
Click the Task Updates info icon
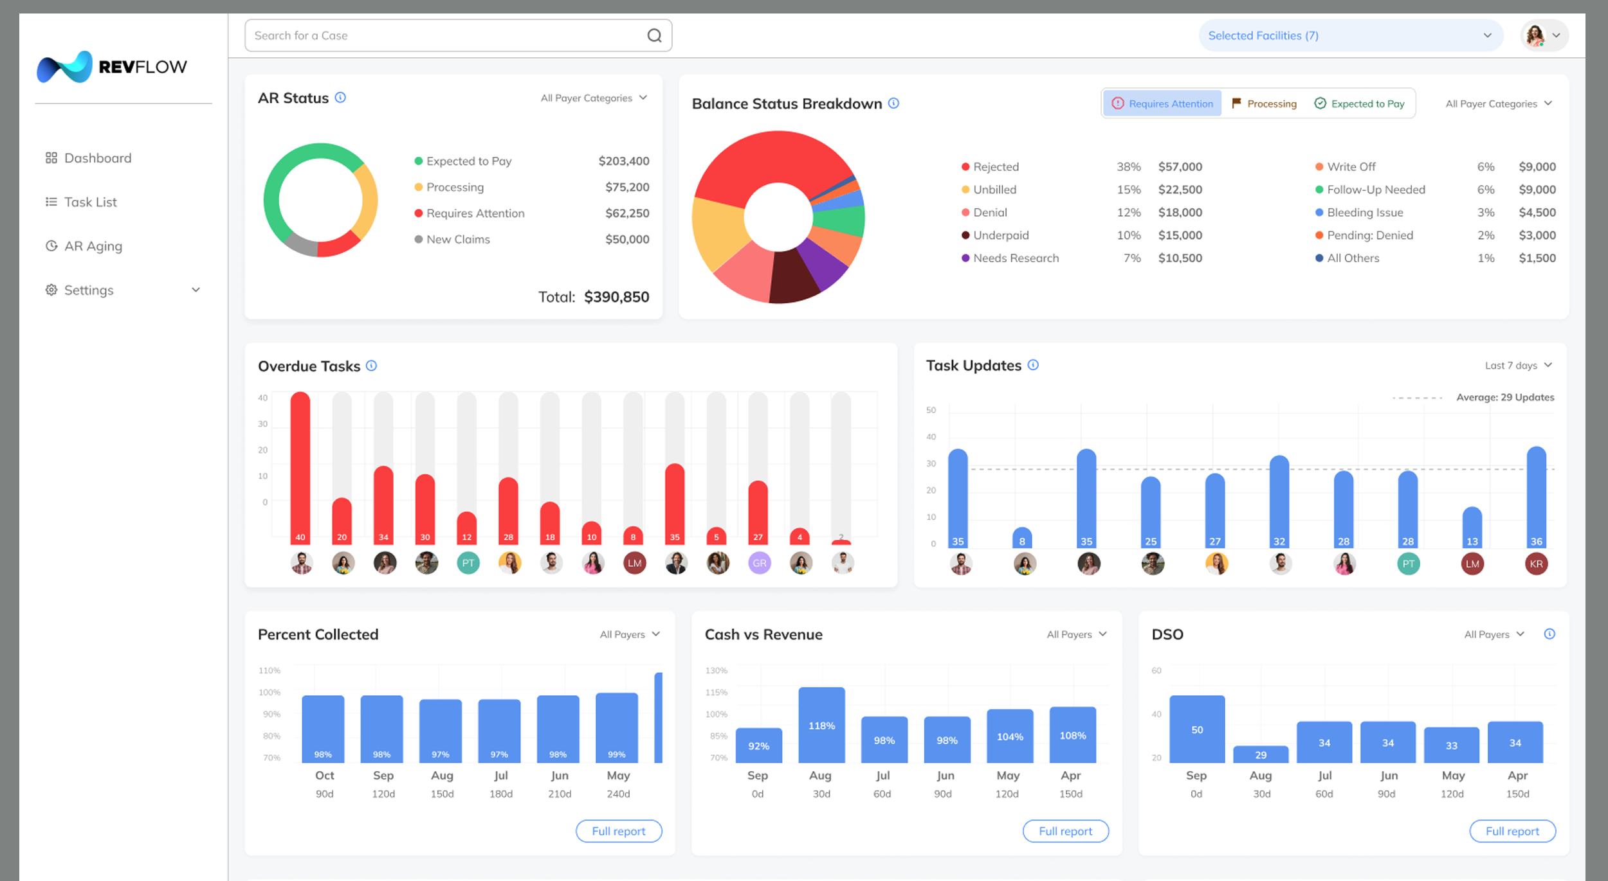pyautogui.click(x=1033, y=365)
